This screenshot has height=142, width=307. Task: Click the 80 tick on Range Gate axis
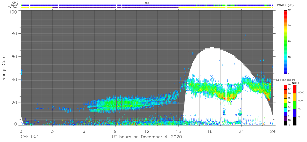pos(14,33)
